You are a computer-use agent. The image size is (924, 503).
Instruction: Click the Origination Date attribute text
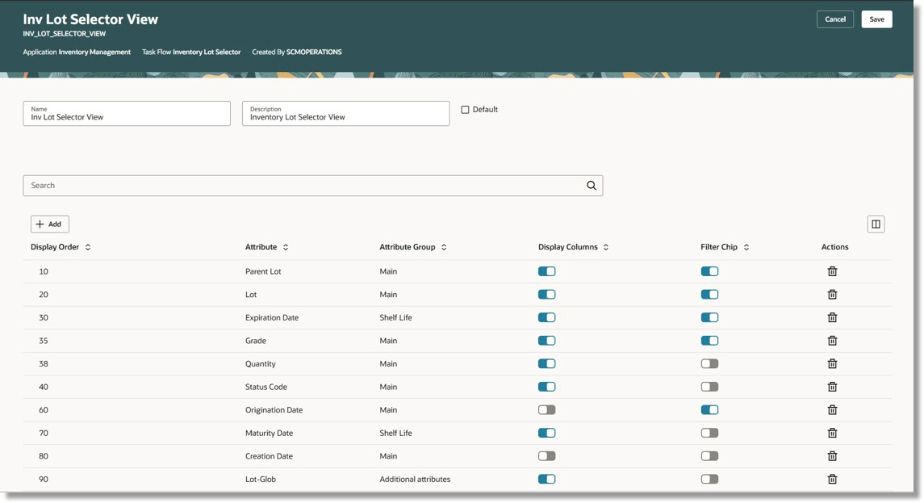pos(274,410)
